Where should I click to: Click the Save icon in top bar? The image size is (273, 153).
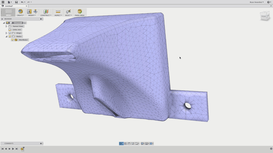tap(16, 2)
